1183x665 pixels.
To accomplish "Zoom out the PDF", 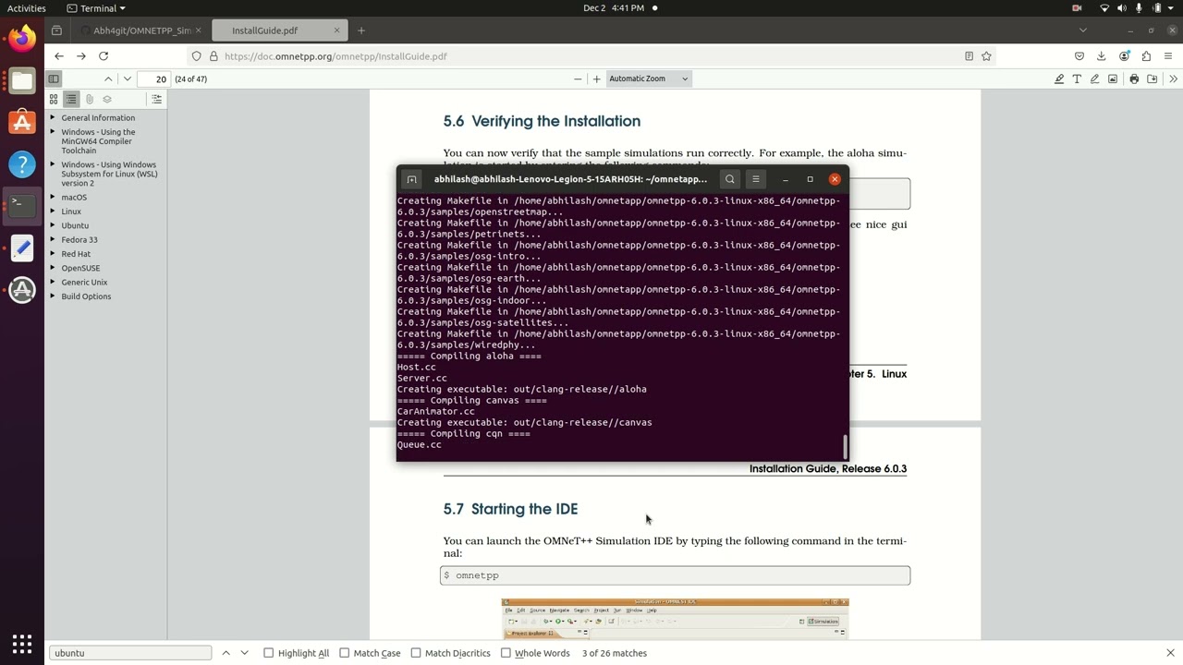I will [x=578, y=79].
